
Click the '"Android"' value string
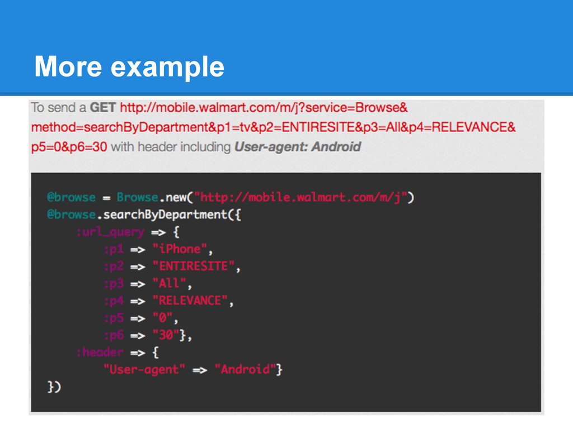pyautogui.click(x=245, y=370)
